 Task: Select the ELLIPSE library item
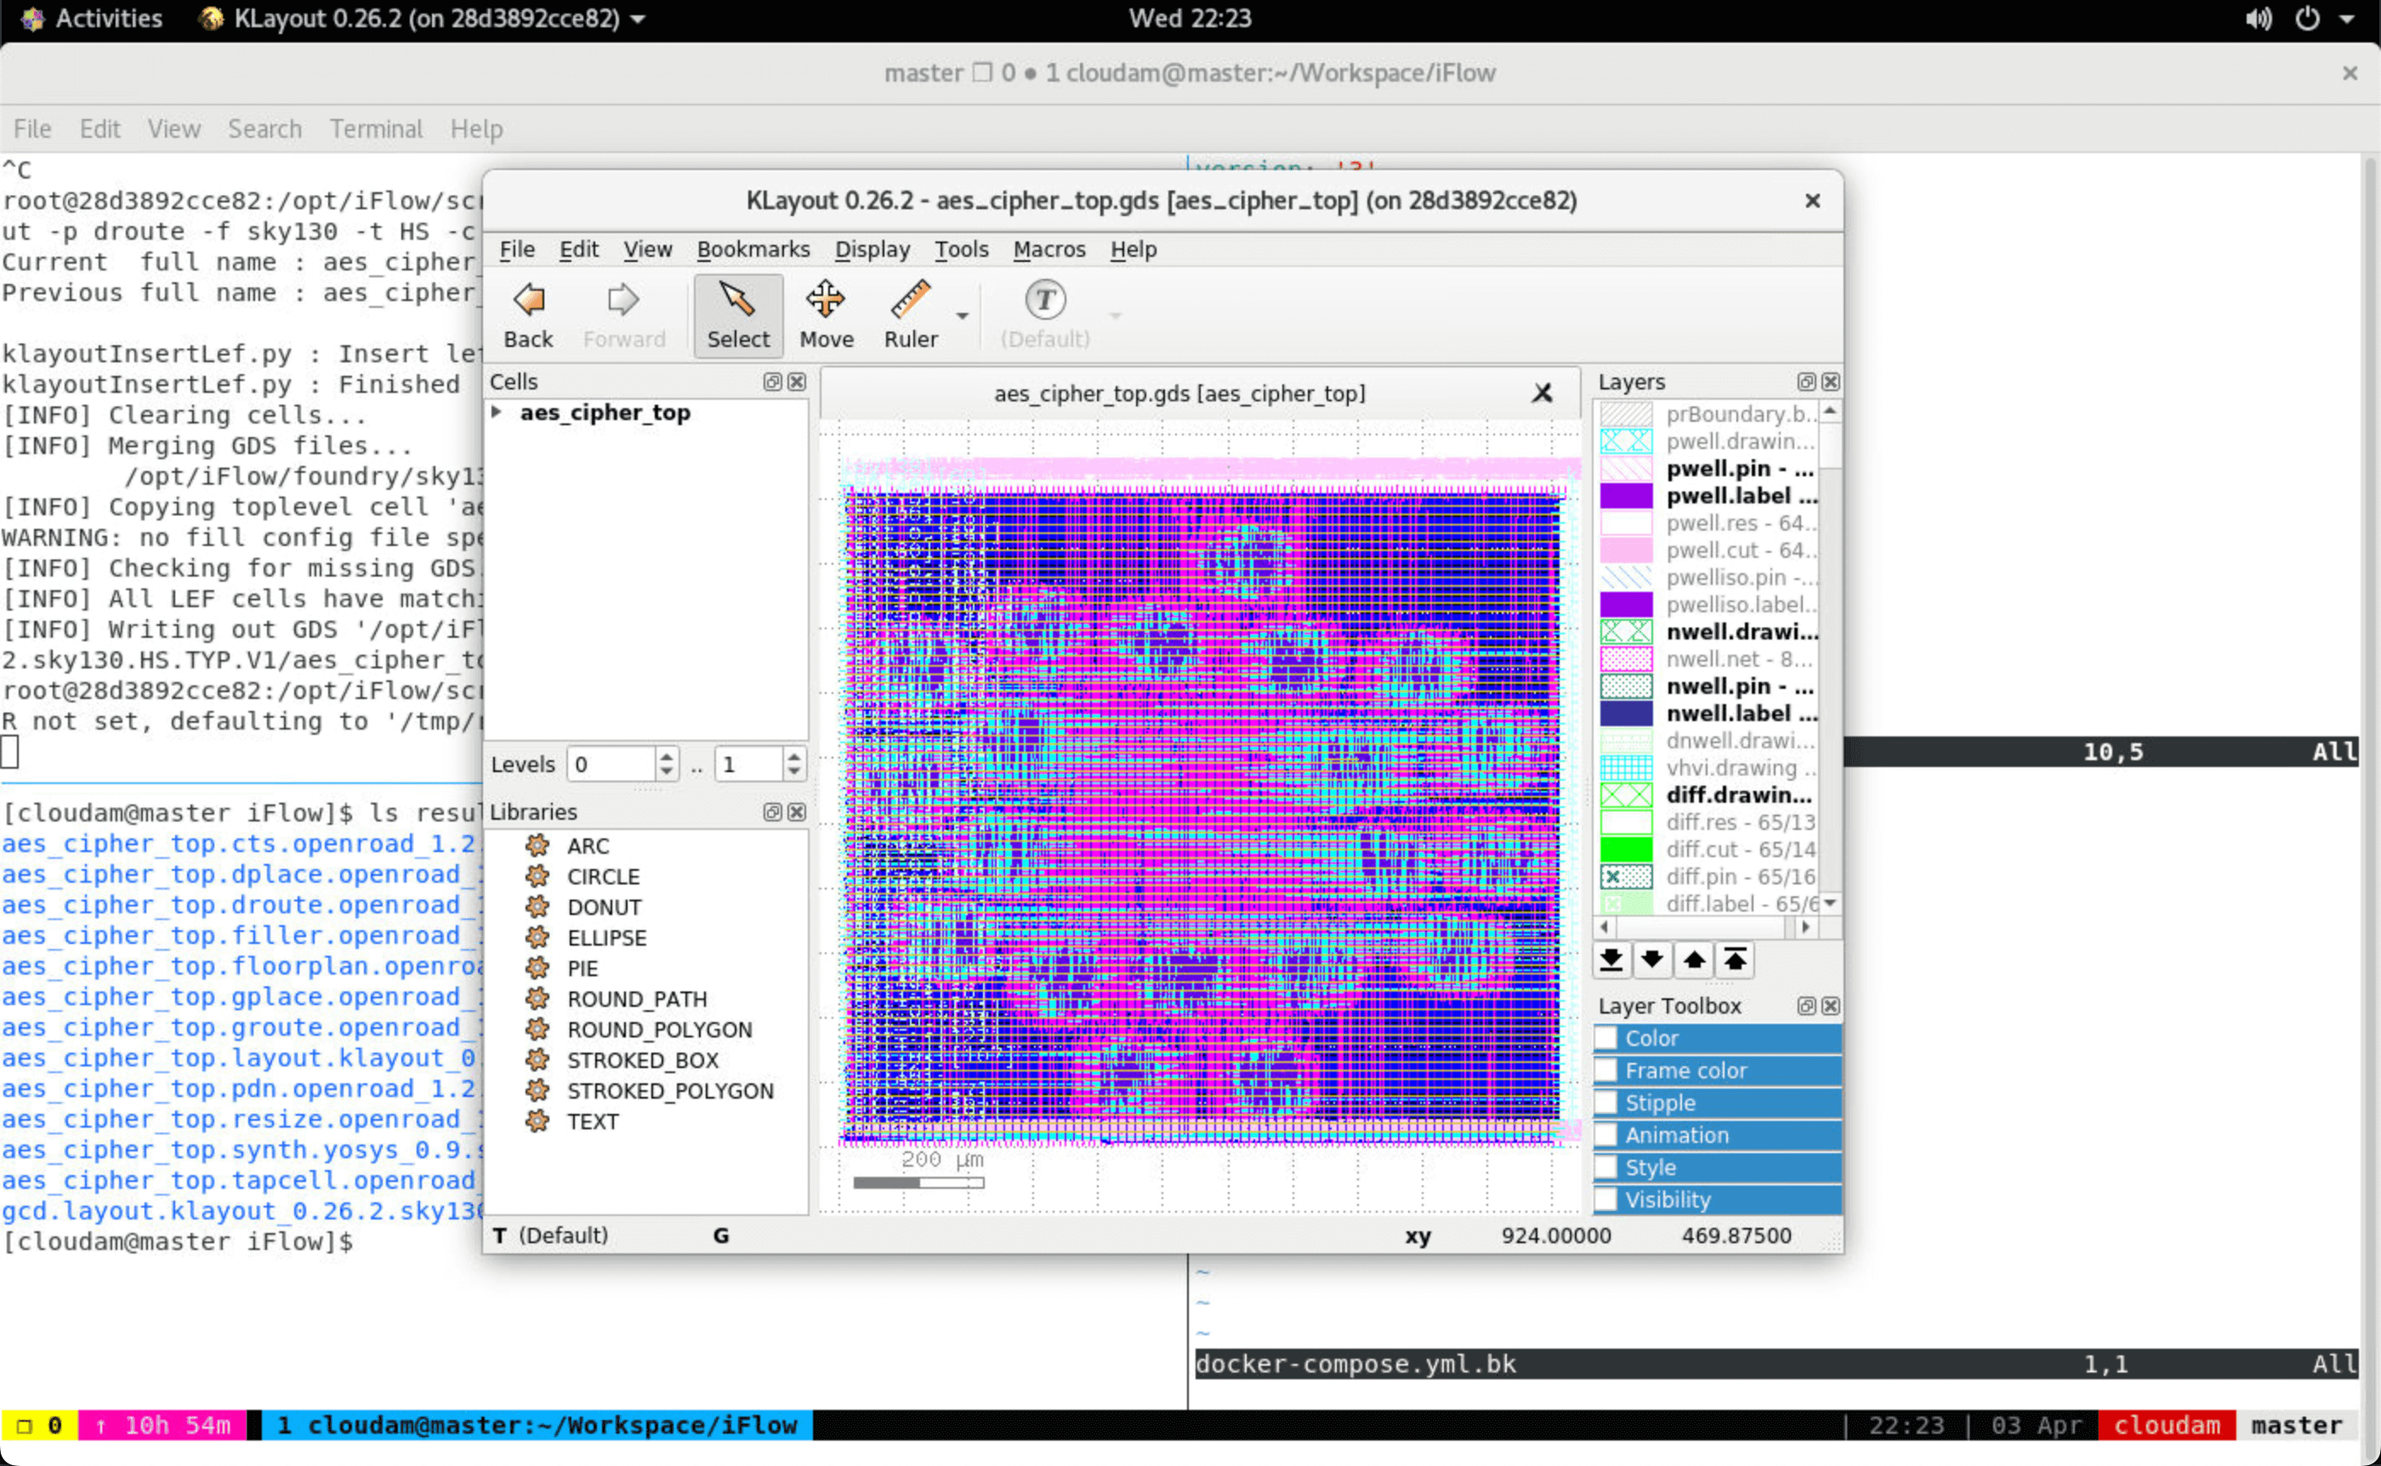[607, 939]
